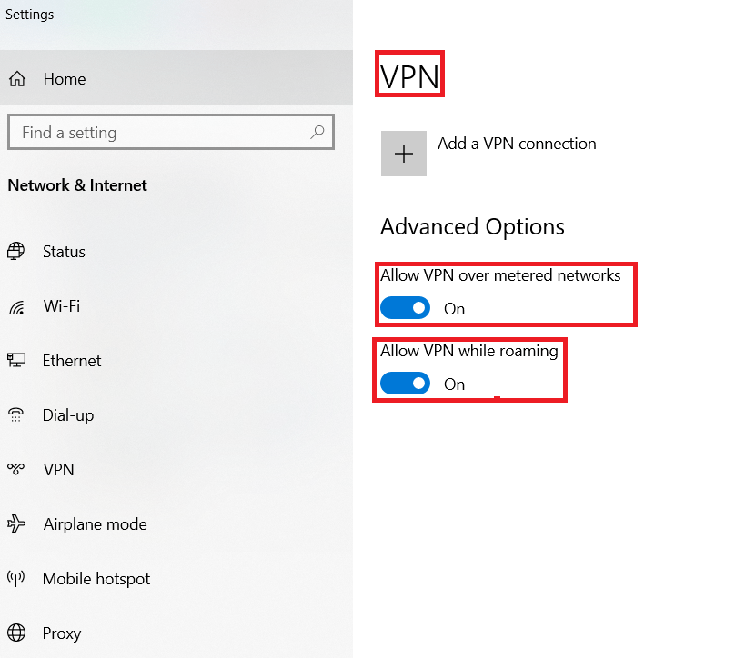The width and height of the screenshot is (755, 658).
Task: Turn off Allow VPN while roaming
Action: pyautogui.click(x=405, y=384)
